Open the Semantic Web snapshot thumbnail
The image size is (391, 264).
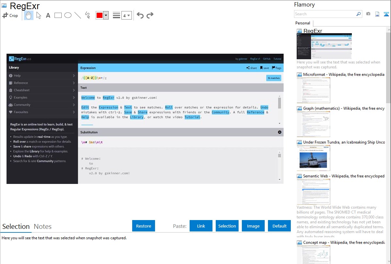click(x=313, y=192)
